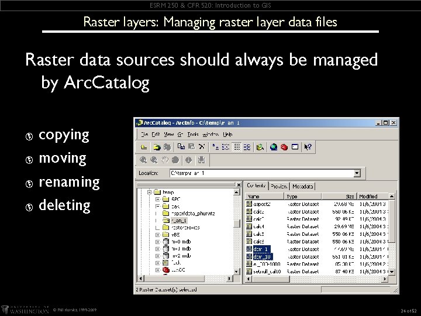Viewport: 421px width, 316px height.
Task: Click the Full Extent globe tool
Action: [175, 160]
